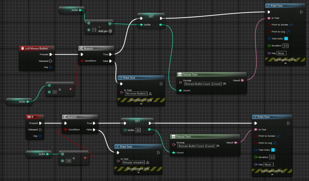The height and width of the screenshot is (181, 309).
Task: Click the warning icon beside No more Bullets!
Action: point(150,94)
